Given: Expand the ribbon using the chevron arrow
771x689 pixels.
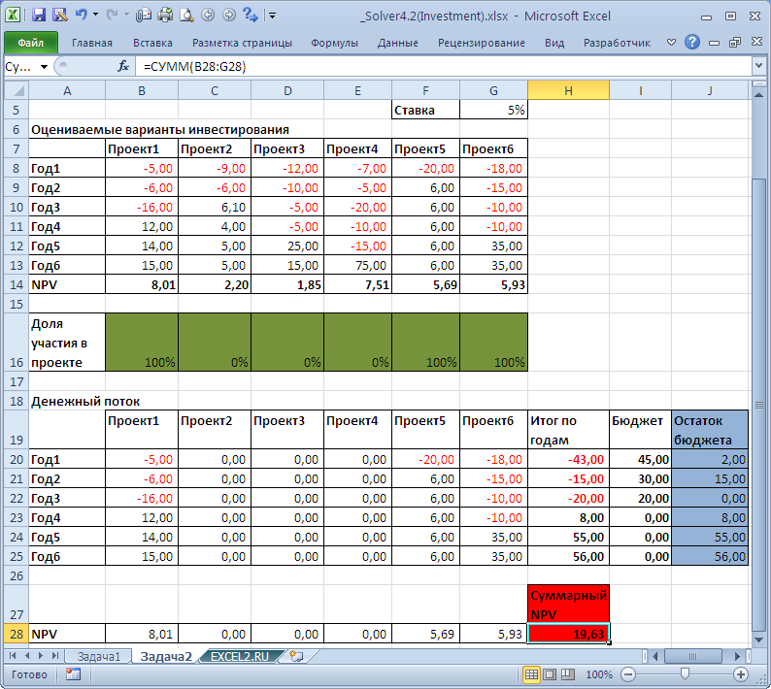Looking at the screenshot, I should [671, 43].
